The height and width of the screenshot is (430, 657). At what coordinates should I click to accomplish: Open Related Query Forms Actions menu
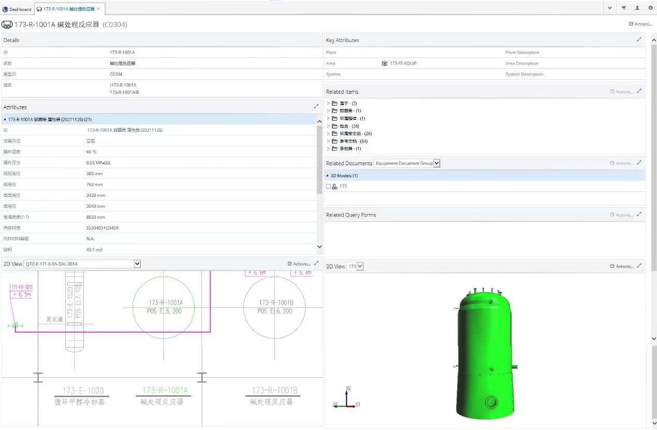coord(622,215)
